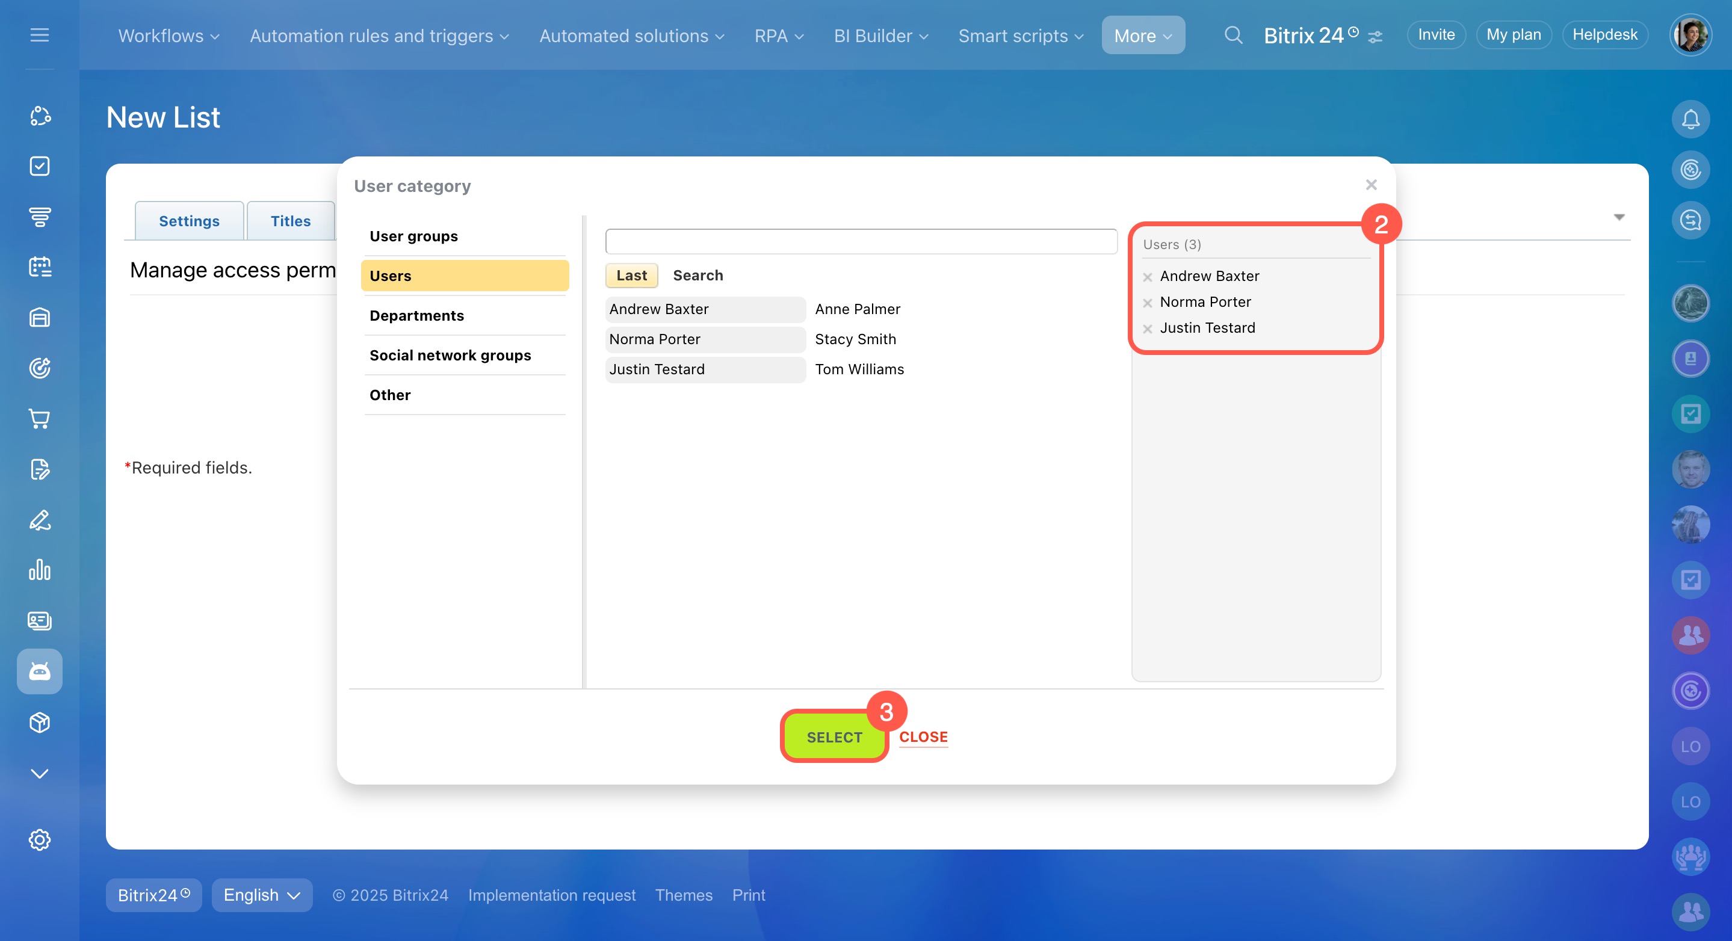Close the User category dialog with X
1732x941 pixels.
coord(1371,184)
